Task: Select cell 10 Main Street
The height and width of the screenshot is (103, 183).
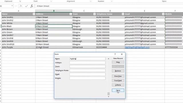Action: (x=54, y=44)
